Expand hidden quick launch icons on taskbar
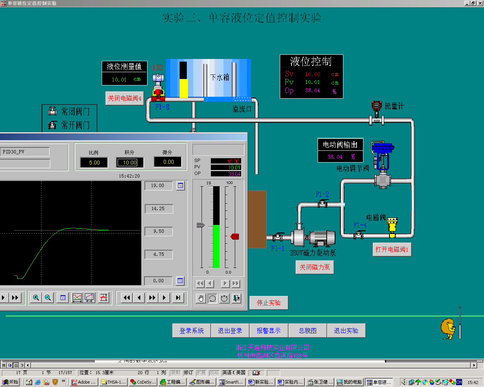 click(64, 381)
